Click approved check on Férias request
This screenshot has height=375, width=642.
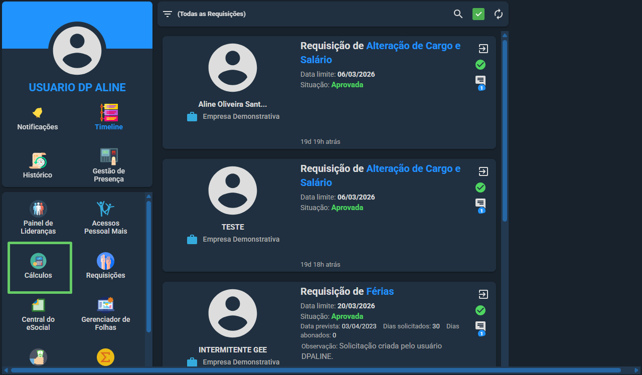tap(480, 310)
